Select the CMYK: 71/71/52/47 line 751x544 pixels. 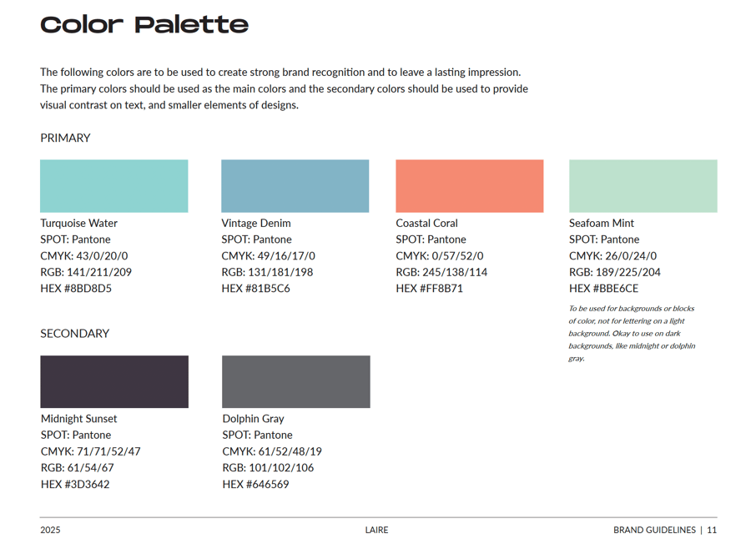(x=90, y=451)
